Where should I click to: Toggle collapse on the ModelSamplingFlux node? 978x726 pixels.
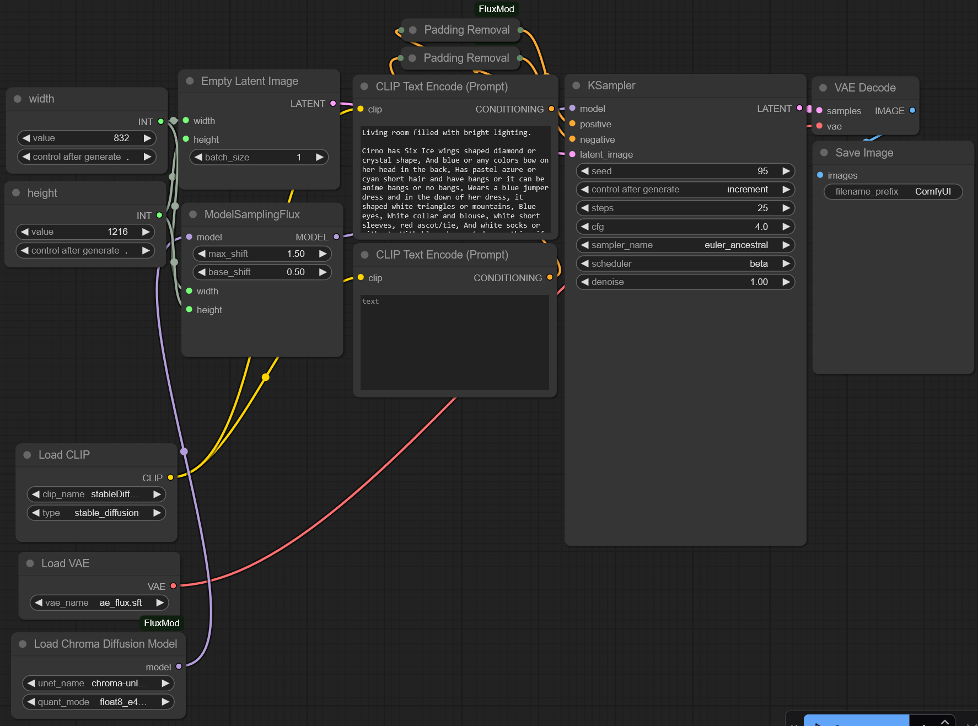click(x=193, y=214)
